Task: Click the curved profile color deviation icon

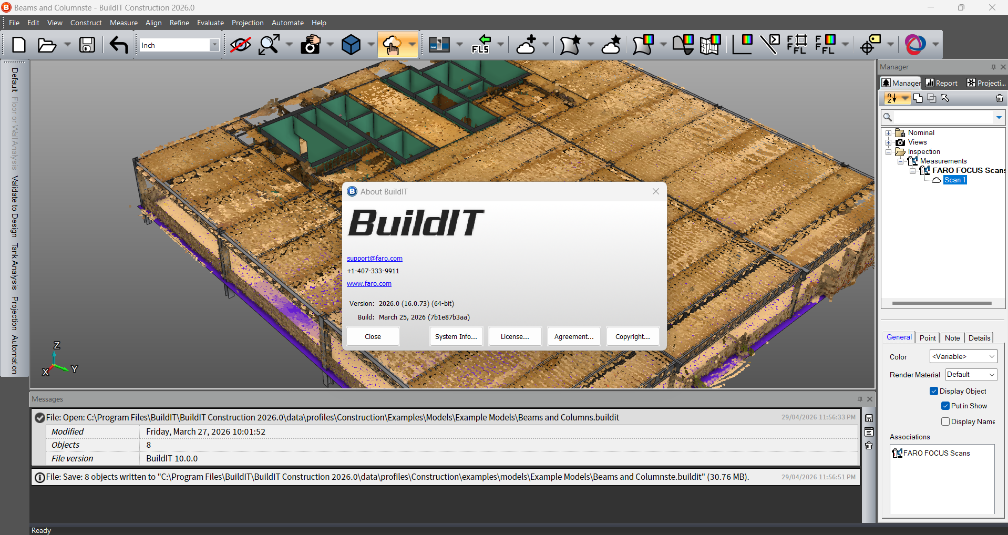Action: [683, 45]
